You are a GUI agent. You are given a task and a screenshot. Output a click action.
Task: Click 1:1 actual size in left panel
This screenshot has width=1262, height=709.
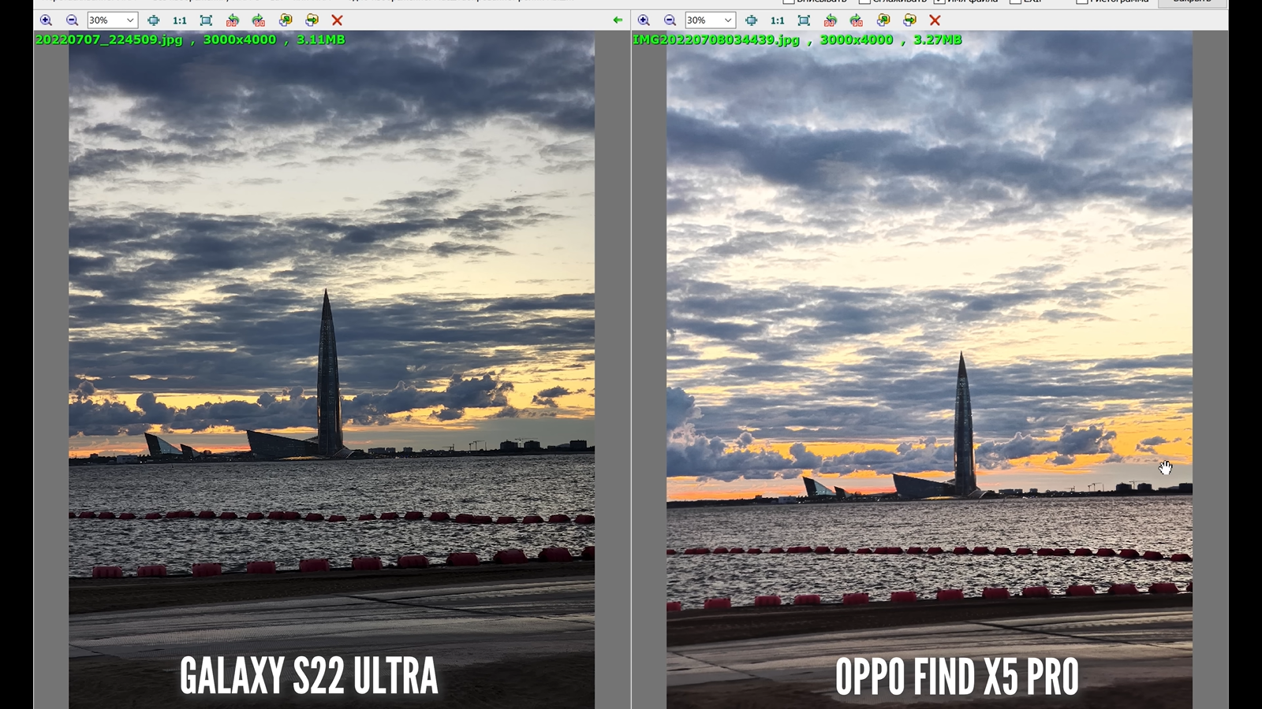180,20
